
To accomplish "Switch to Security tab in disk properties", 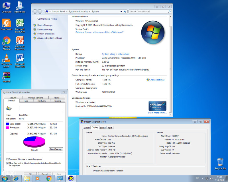I will [x=13, y=98].
